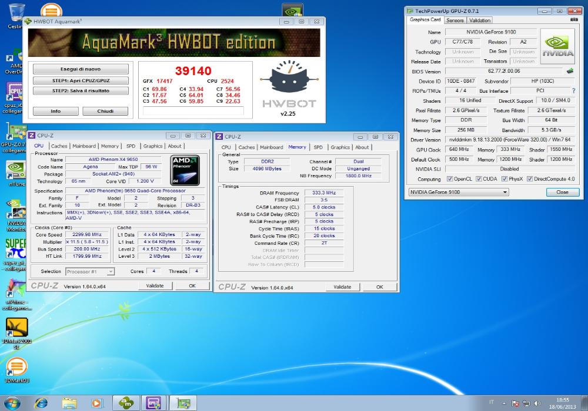Click the GPU-Z screenshot camera icon

574,19
